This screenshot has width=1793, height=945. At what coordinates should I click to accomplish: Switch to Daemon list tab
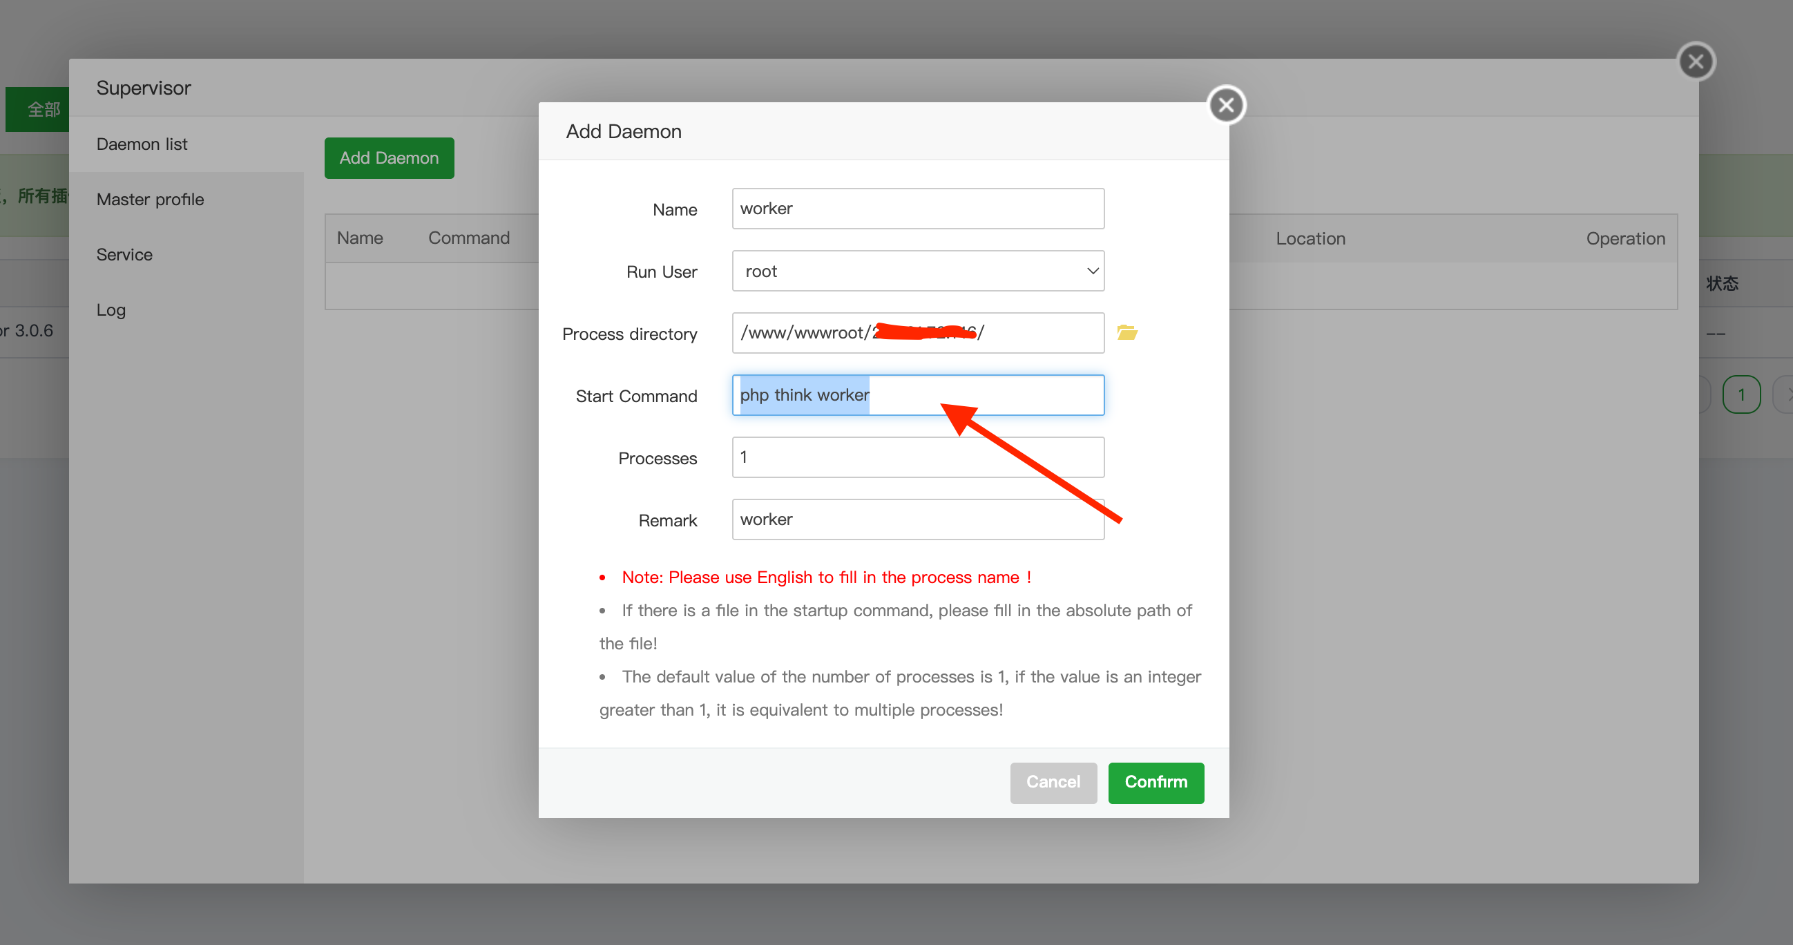click(x=142, y=144)
